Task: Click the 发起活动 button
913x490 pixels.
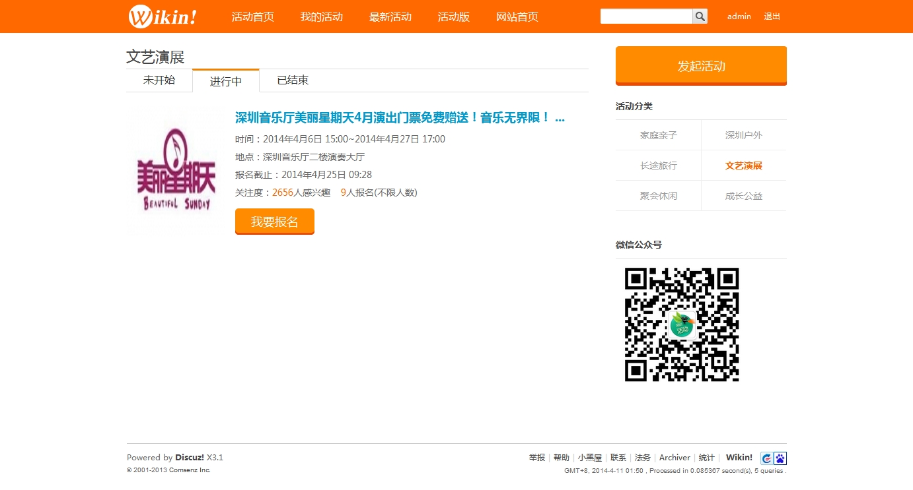Action: [x=700, y=64]
